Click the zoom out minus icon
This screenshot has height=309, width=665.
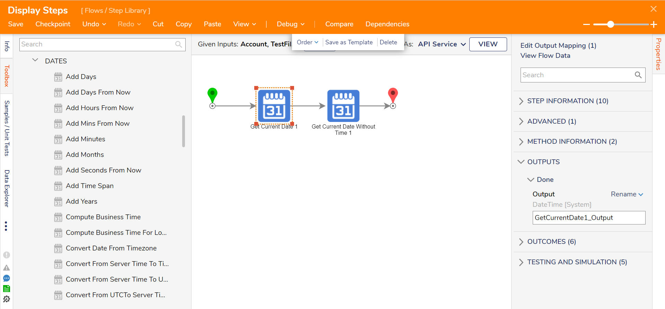(x=586, y=24)
